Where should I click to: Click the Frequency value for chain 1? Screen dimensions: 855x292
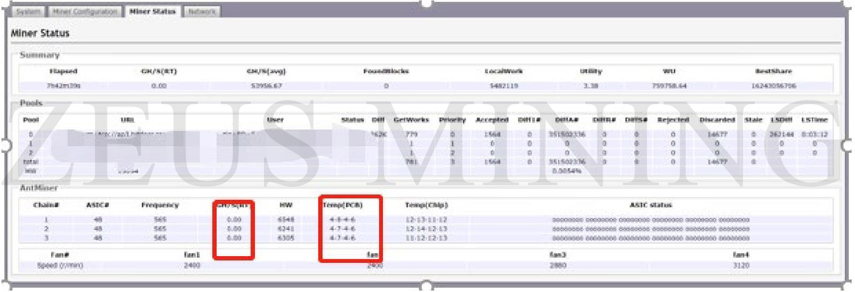click(160, 220)
